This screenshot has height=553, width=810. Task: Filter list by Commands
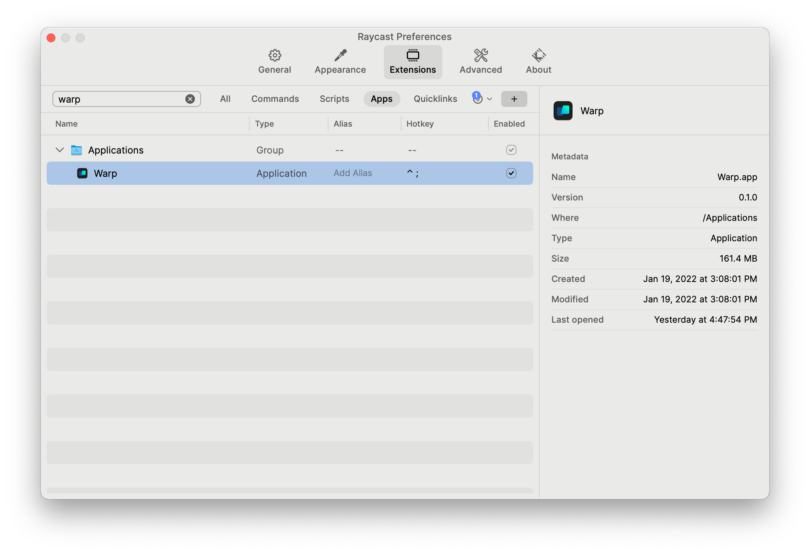coord(275,99)
